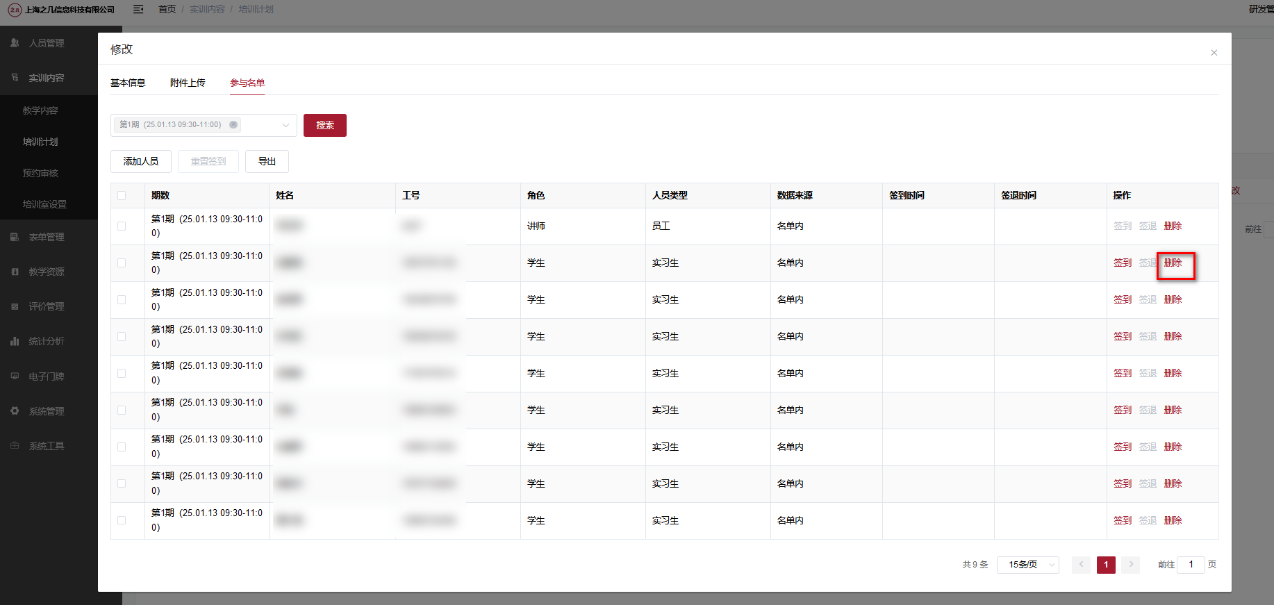Click the 导出 button
Image resolution: width=1274 pixels, height=605 pixels.
coord(267,161)
